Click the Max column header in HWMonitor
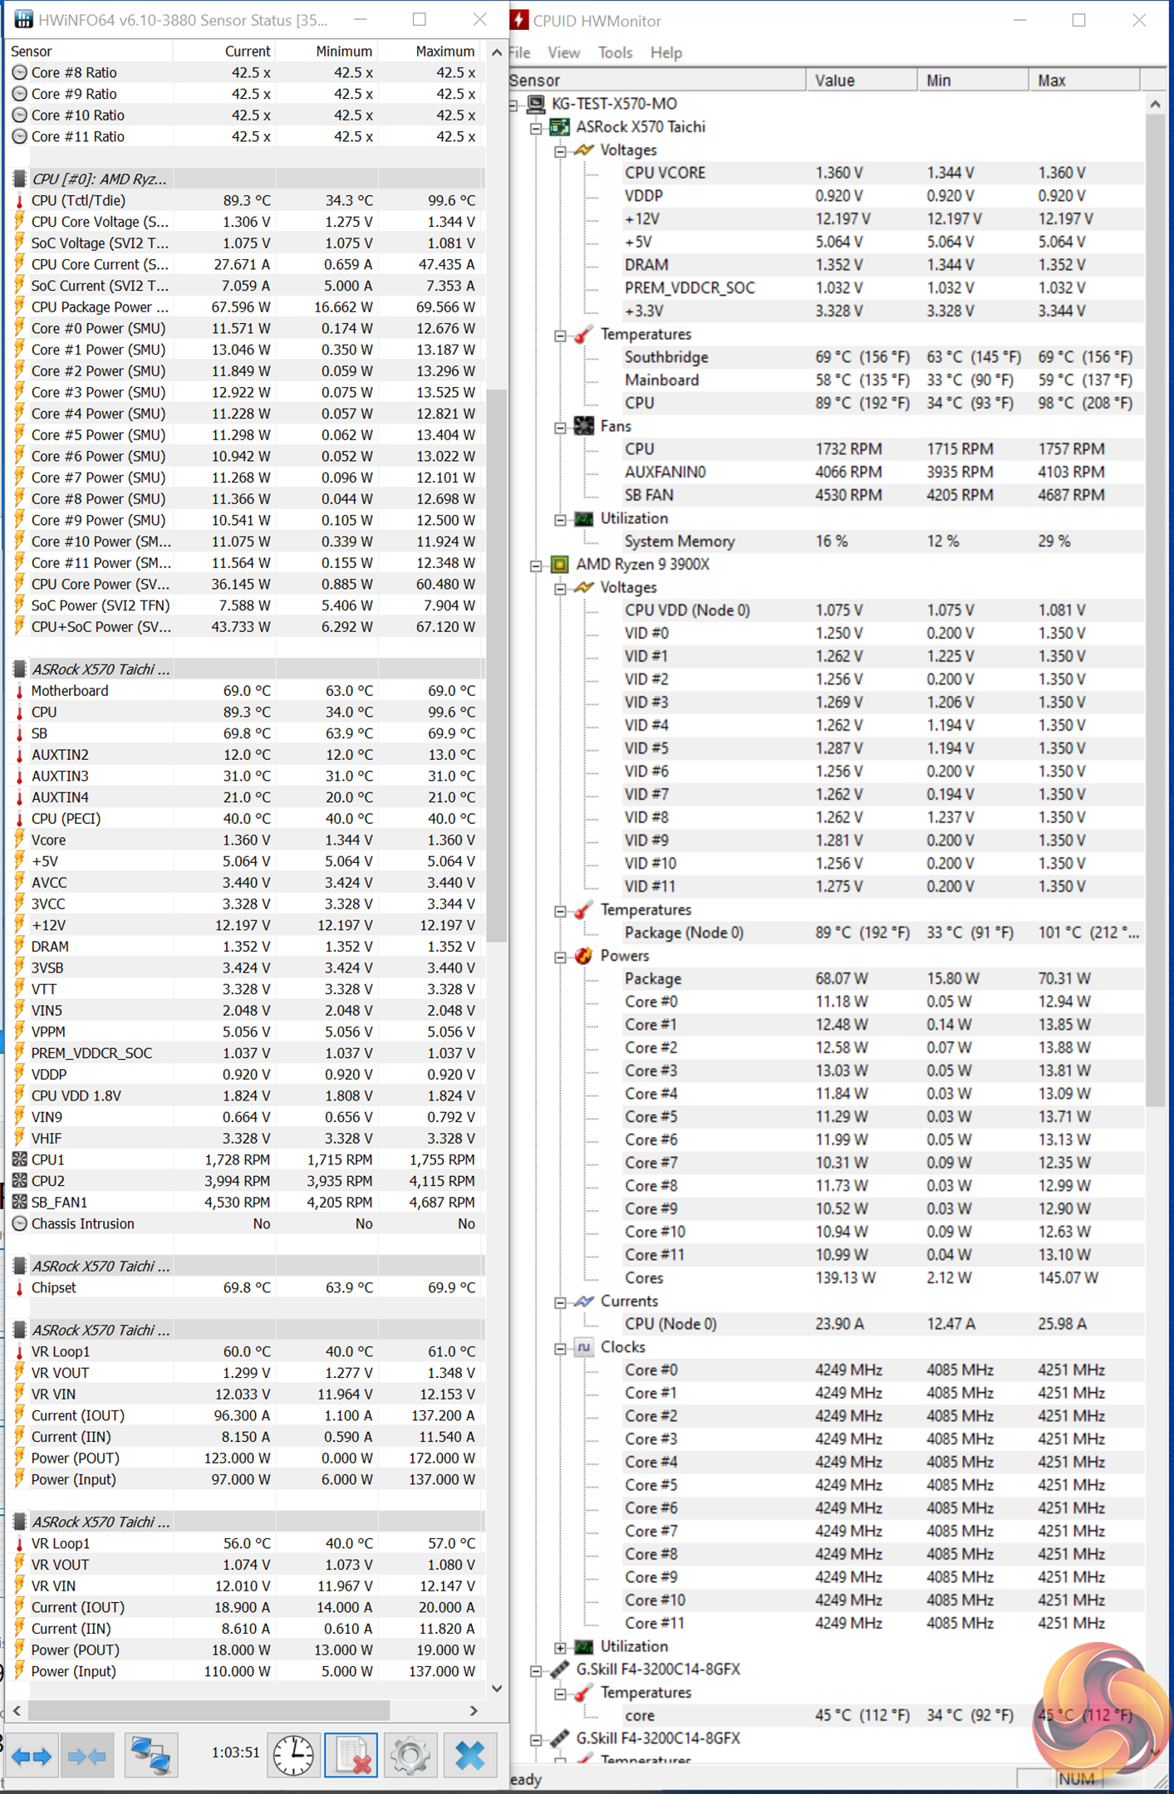This screenshot has height=1794, width=1174. tap(1083, 81)
